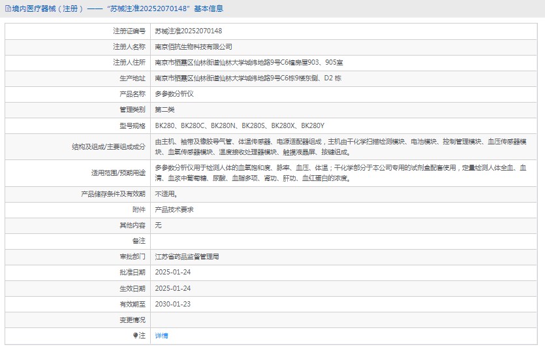Click the 批准日期 value 2025-01-24

[x=173, y=272]
